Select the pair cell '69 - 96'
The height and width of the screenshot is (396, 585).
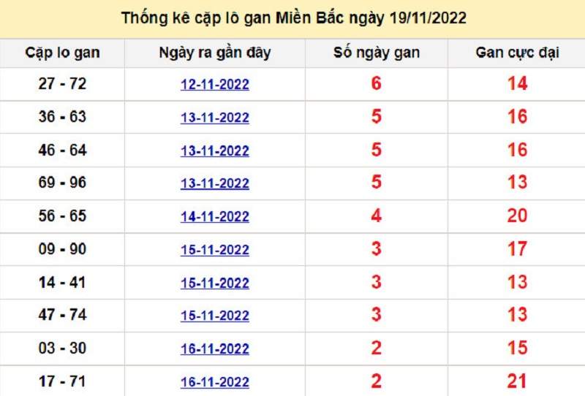[62, 183]
